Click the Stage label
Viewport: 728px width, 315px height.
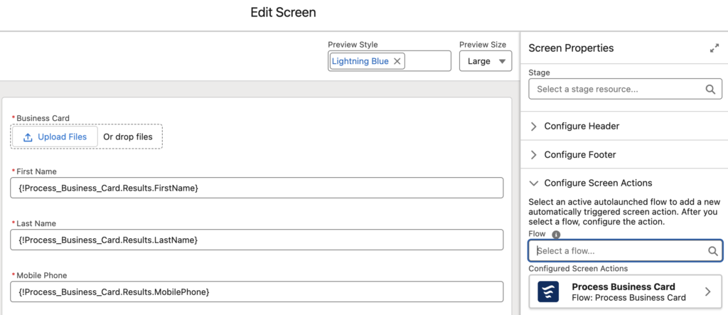click(x=539, y=73)
